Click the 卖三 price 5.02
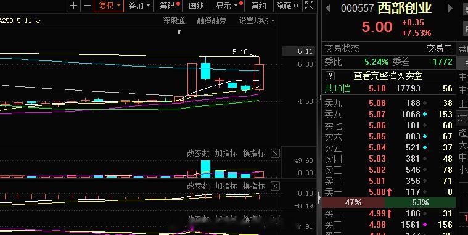 377,170
